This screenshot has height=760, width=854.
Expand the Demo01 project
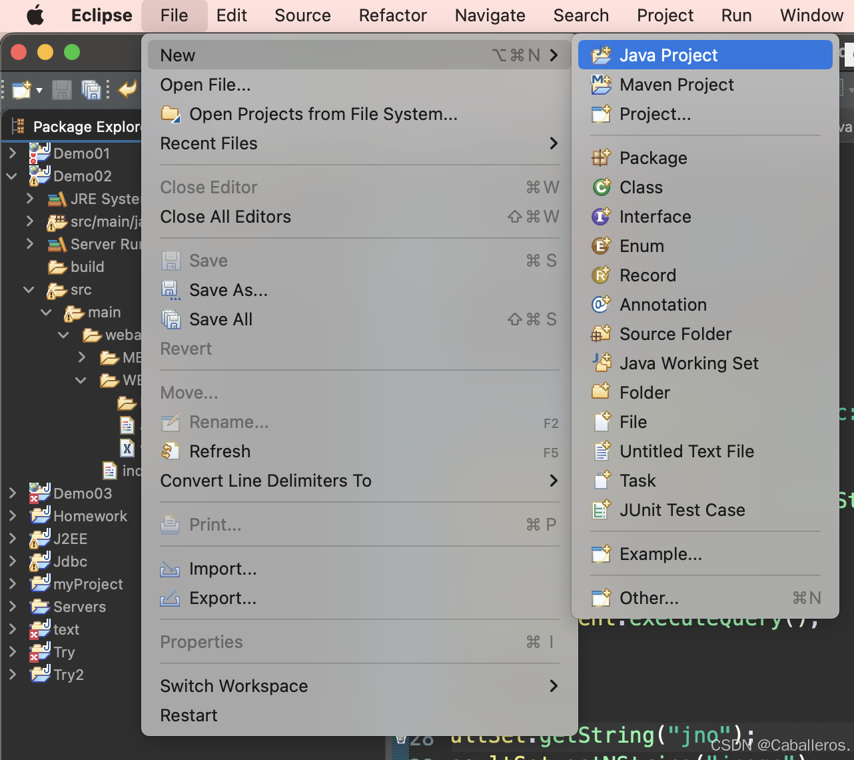pos(14,153)
